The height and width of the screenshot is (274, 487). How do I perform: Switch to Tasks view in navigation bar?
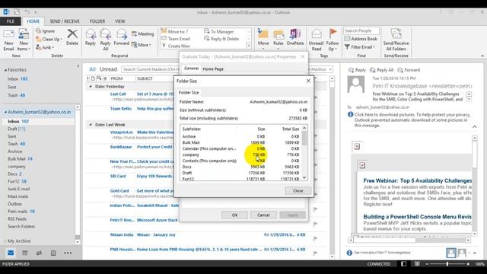click(53, 253)
